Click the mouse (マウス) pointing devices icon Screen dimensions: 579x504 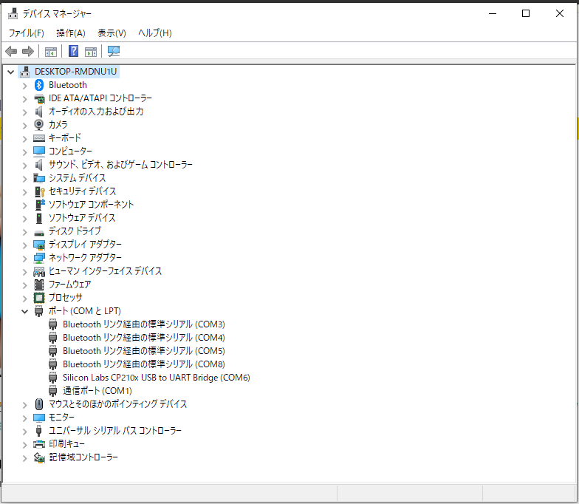(38, 403)
